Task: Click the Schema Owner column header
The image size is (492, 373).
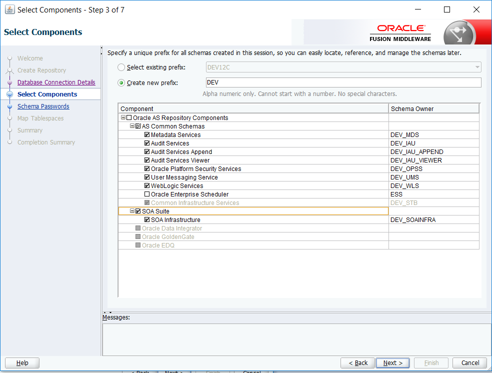Action: pyautogui.click(x=433, y=108)
